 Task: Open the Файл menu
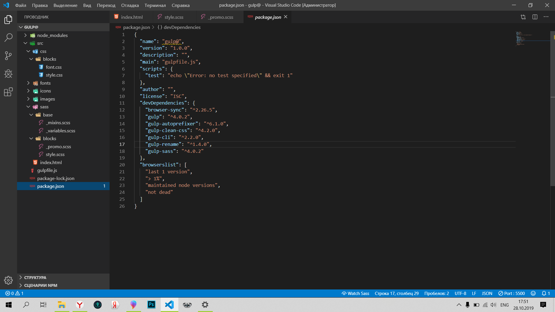(21, 5)
